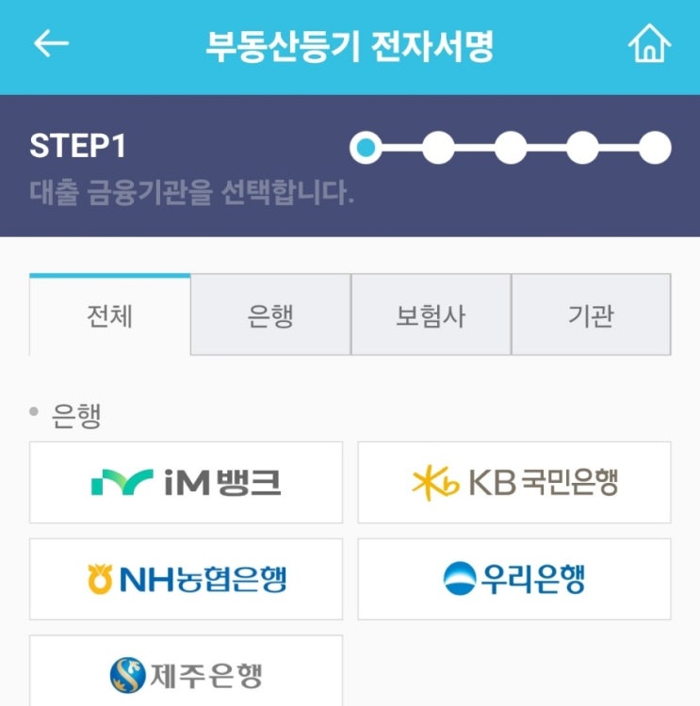Switch to the 기관 tab
This screenshot has height=706, width=700.
tap(592, 314)
